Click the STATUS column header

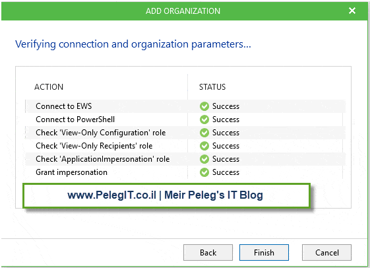click(212, 87)
